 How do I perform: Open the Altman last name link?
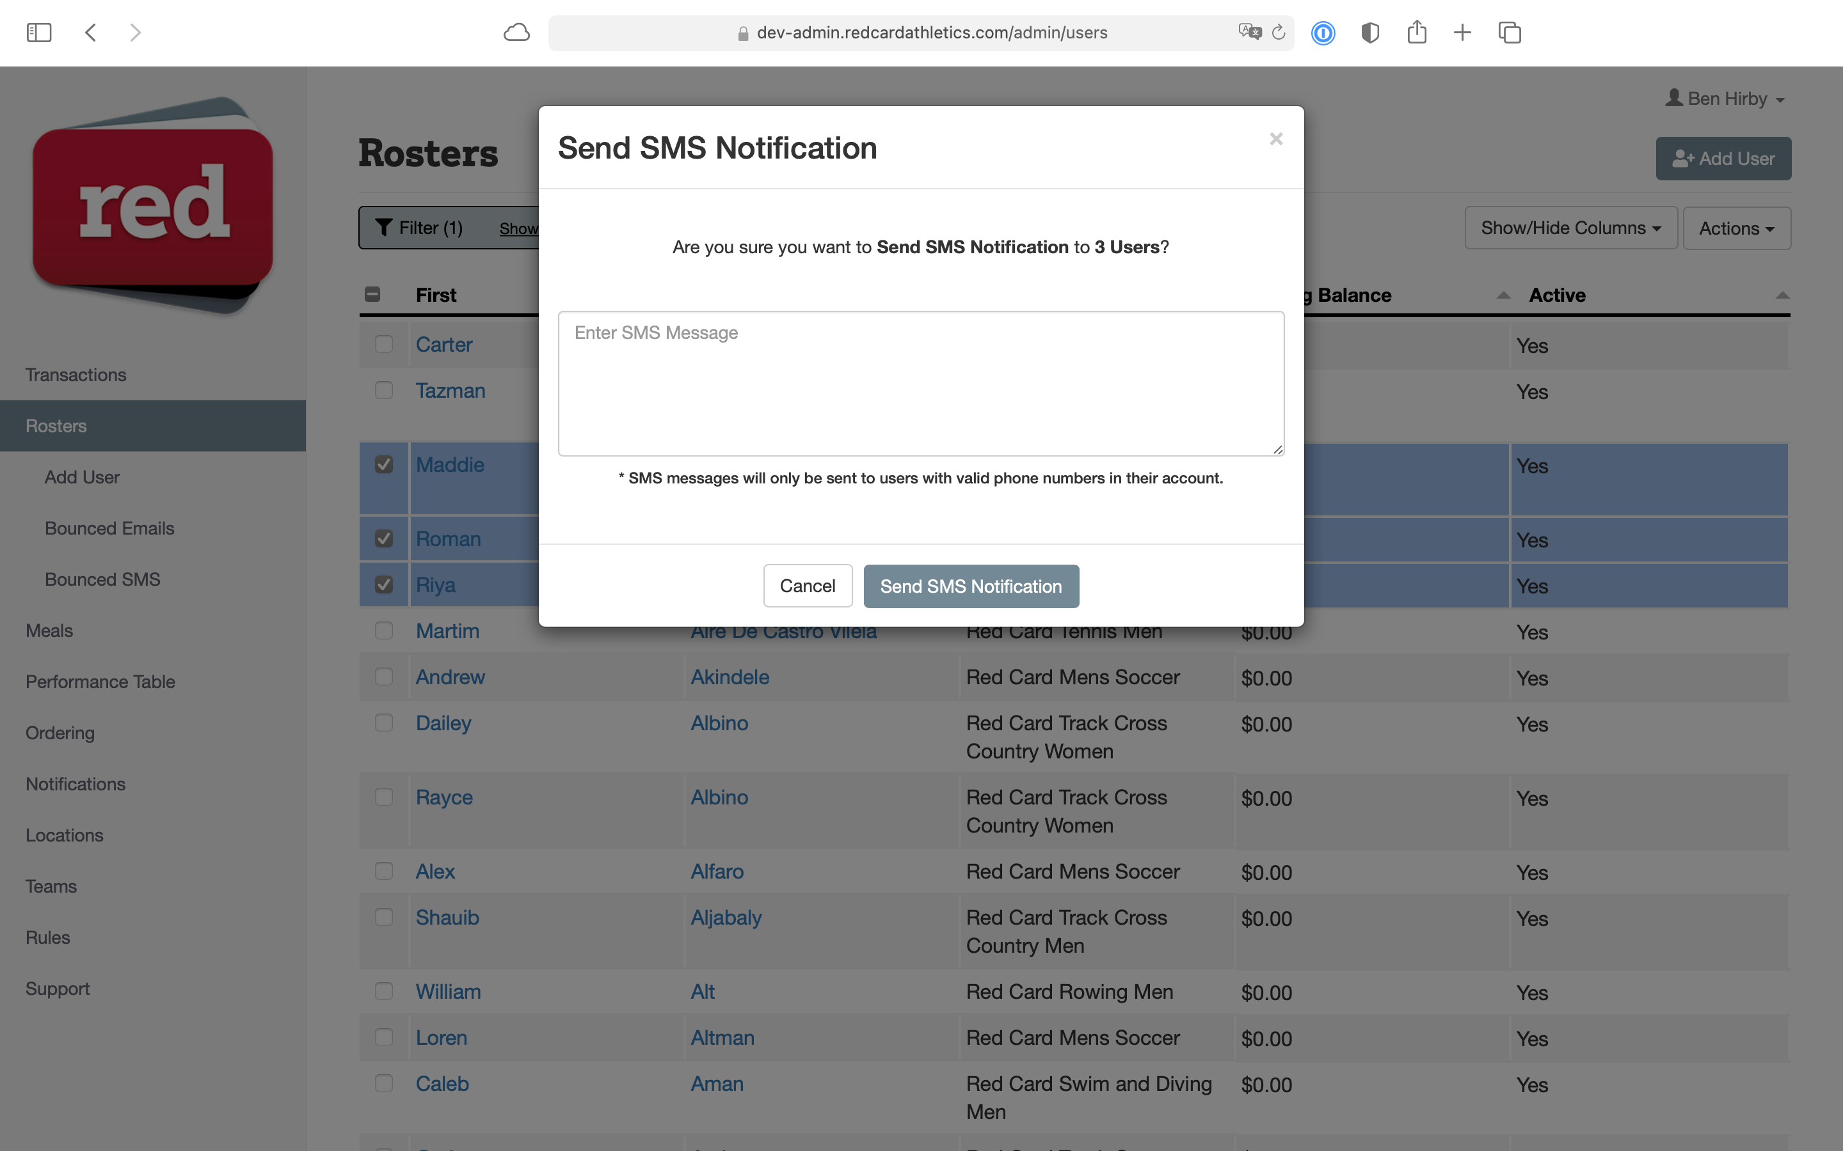tap(722, 1038)
